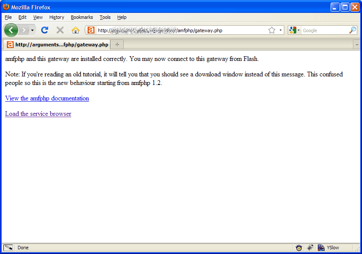Click the Firefox logo in the title bar
Image resolution: width=362 pixels, height=254 pixels.
point(6,7)
